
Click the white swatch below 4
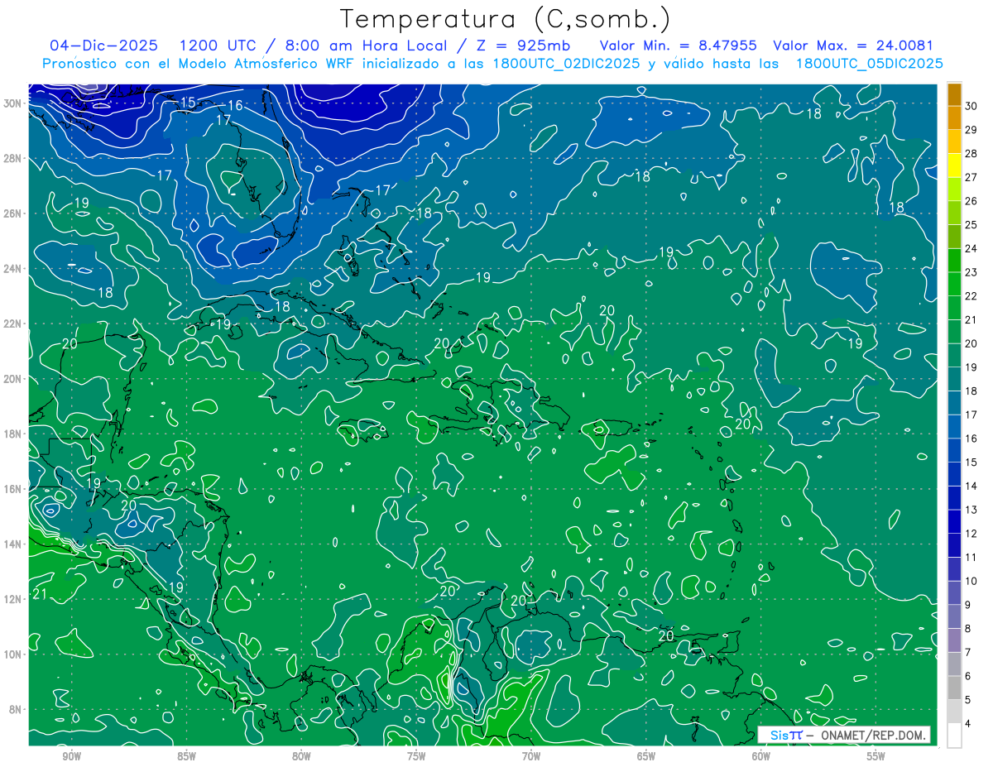[954, 736]
